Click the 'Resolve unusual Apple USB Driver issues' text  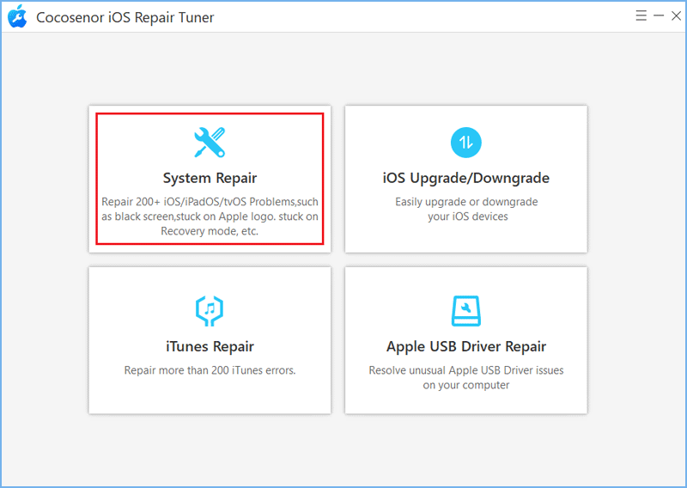pyautogui.click(x=466, y=377)
